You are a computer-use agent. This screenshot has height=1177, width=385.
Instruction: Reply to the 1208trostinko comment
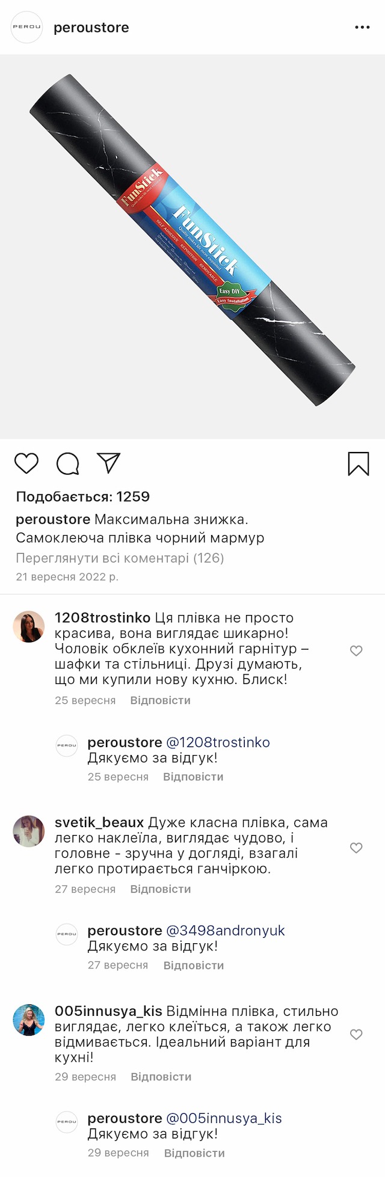click(x=160, y=700)
